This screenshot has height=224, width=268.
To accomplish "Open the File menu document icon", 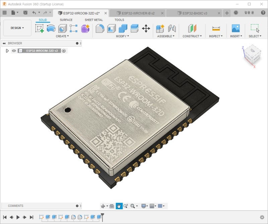I will click(x=13, y=12).
